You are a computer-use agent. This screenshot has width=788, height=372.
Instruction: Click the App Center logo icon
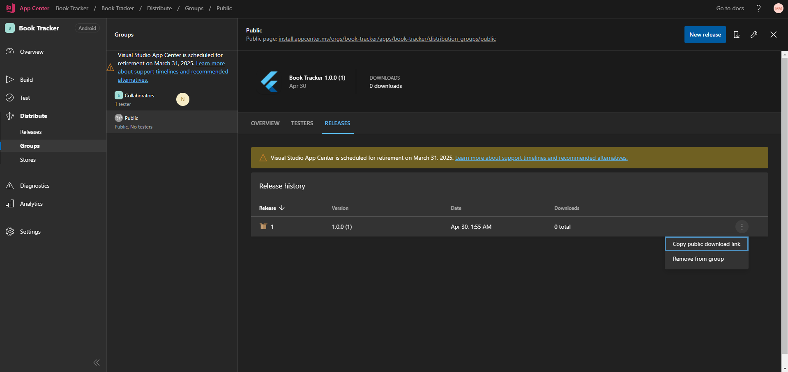pos(10,8)
